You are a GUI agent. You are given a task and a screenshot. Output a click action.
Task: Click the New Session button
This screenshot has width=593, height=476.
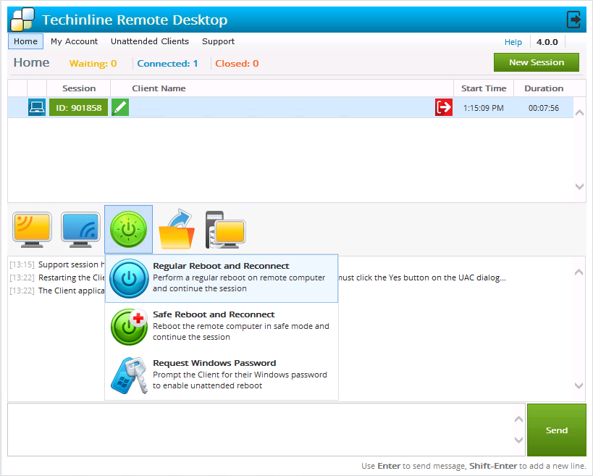(x=536, y=62)
